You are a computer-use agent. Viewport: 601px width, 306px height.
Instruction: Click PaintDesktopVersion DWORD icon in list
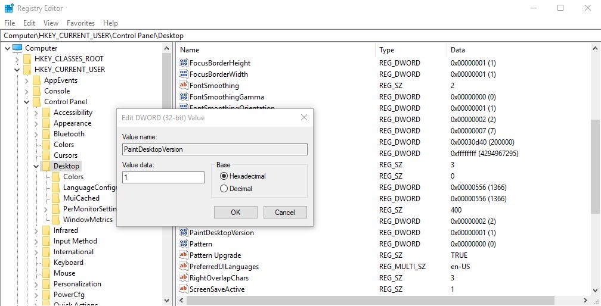tap(184, 233)
